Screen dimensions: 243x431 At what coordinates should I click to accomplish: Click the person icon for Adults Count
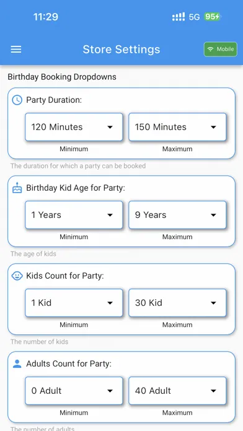point(17,364)
